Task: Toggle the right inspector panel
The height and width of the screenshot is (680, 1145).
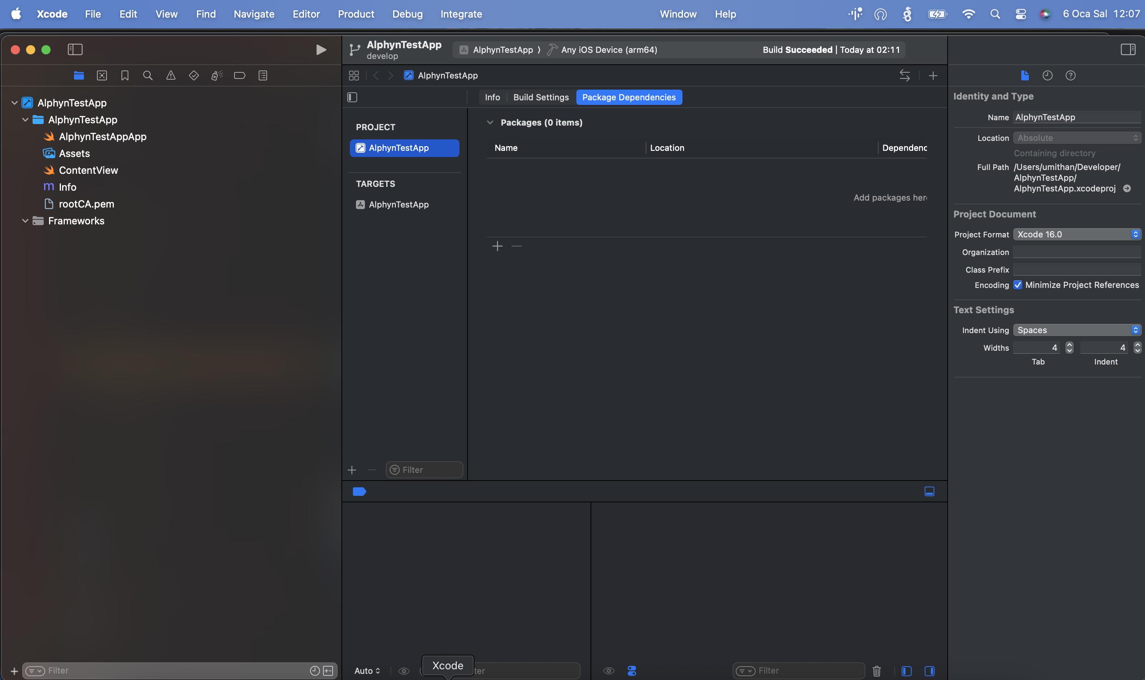Action: pyautogui.click(x=1128, y=49)
